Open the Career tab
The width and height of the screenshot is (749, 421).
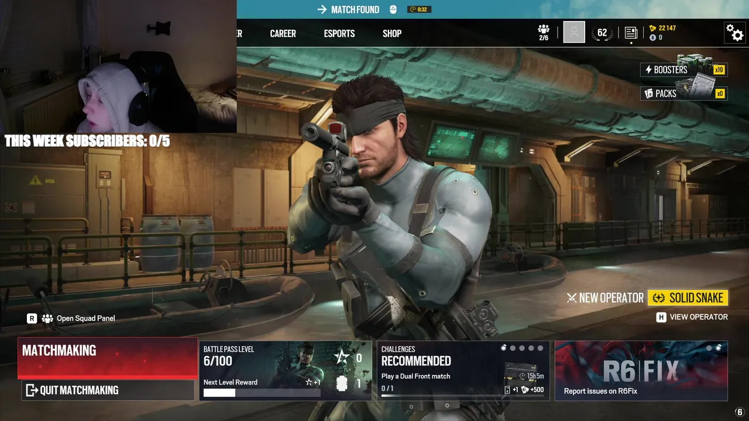pyautogui.click(x=283, y=33)
